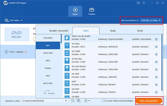Viewport: 167px width, 106px height.
Task: Enable 'Zu einer Datei zusammenfügen' checkbox
Action: pos(103,101)
